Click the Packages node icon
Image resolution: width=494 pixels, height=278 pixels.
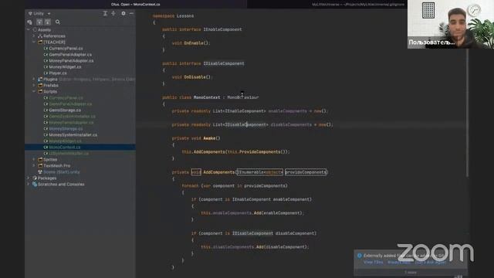35,178
